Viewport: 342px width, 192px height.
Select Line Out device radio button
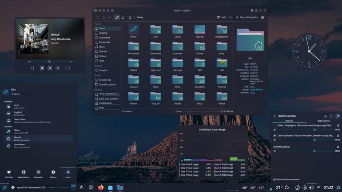(x=274, y=136)
